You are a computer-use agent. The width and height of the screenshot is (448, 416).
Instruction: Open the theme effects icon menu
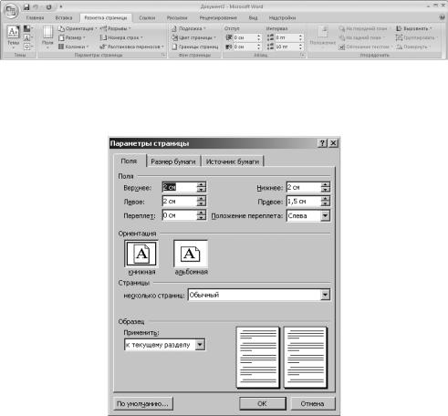[28, 47]
